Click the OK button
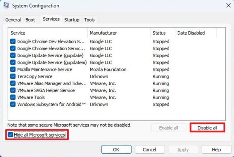 click(116, 149)
